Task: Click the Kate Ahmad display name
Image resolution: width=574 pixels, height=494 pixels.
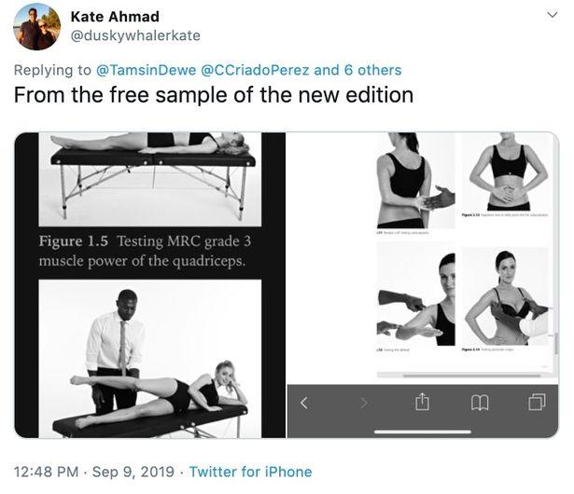Action: [x=115, y=17]
